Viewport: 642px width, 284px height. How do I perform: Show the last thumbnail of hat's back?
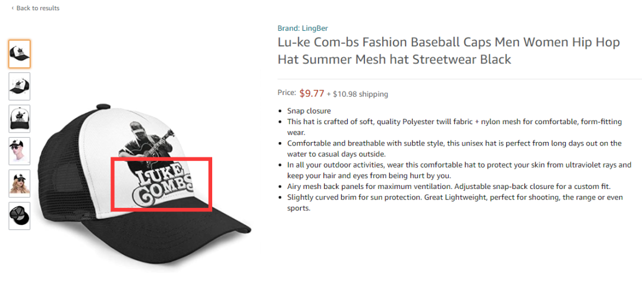pos(20,216)
